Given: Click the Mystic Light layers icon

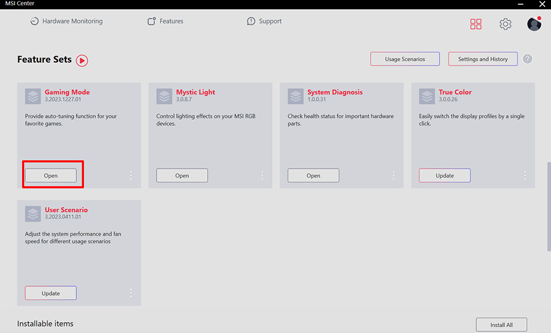Looking at the screenshot, I should pos(165,96).
